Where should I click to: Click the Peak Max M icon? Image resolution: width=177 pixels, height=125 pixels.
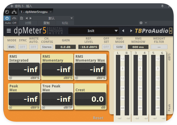coord(10,107)
